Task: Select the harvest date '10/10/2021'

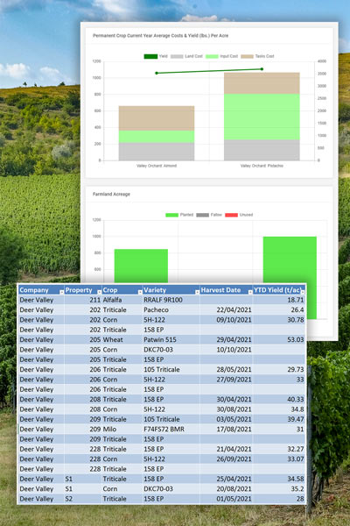Action: point(227,350)
